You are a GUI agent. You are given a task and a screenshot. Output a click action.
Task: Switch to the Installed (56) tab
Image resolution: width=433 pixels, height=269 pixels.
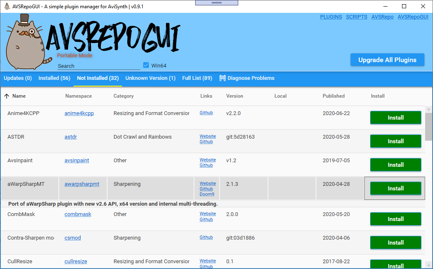(x=54, y=78)
